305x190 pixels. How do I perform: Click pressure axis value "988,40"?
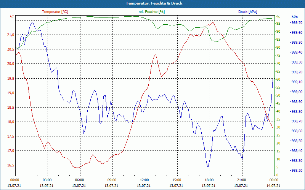pos(297,151)
